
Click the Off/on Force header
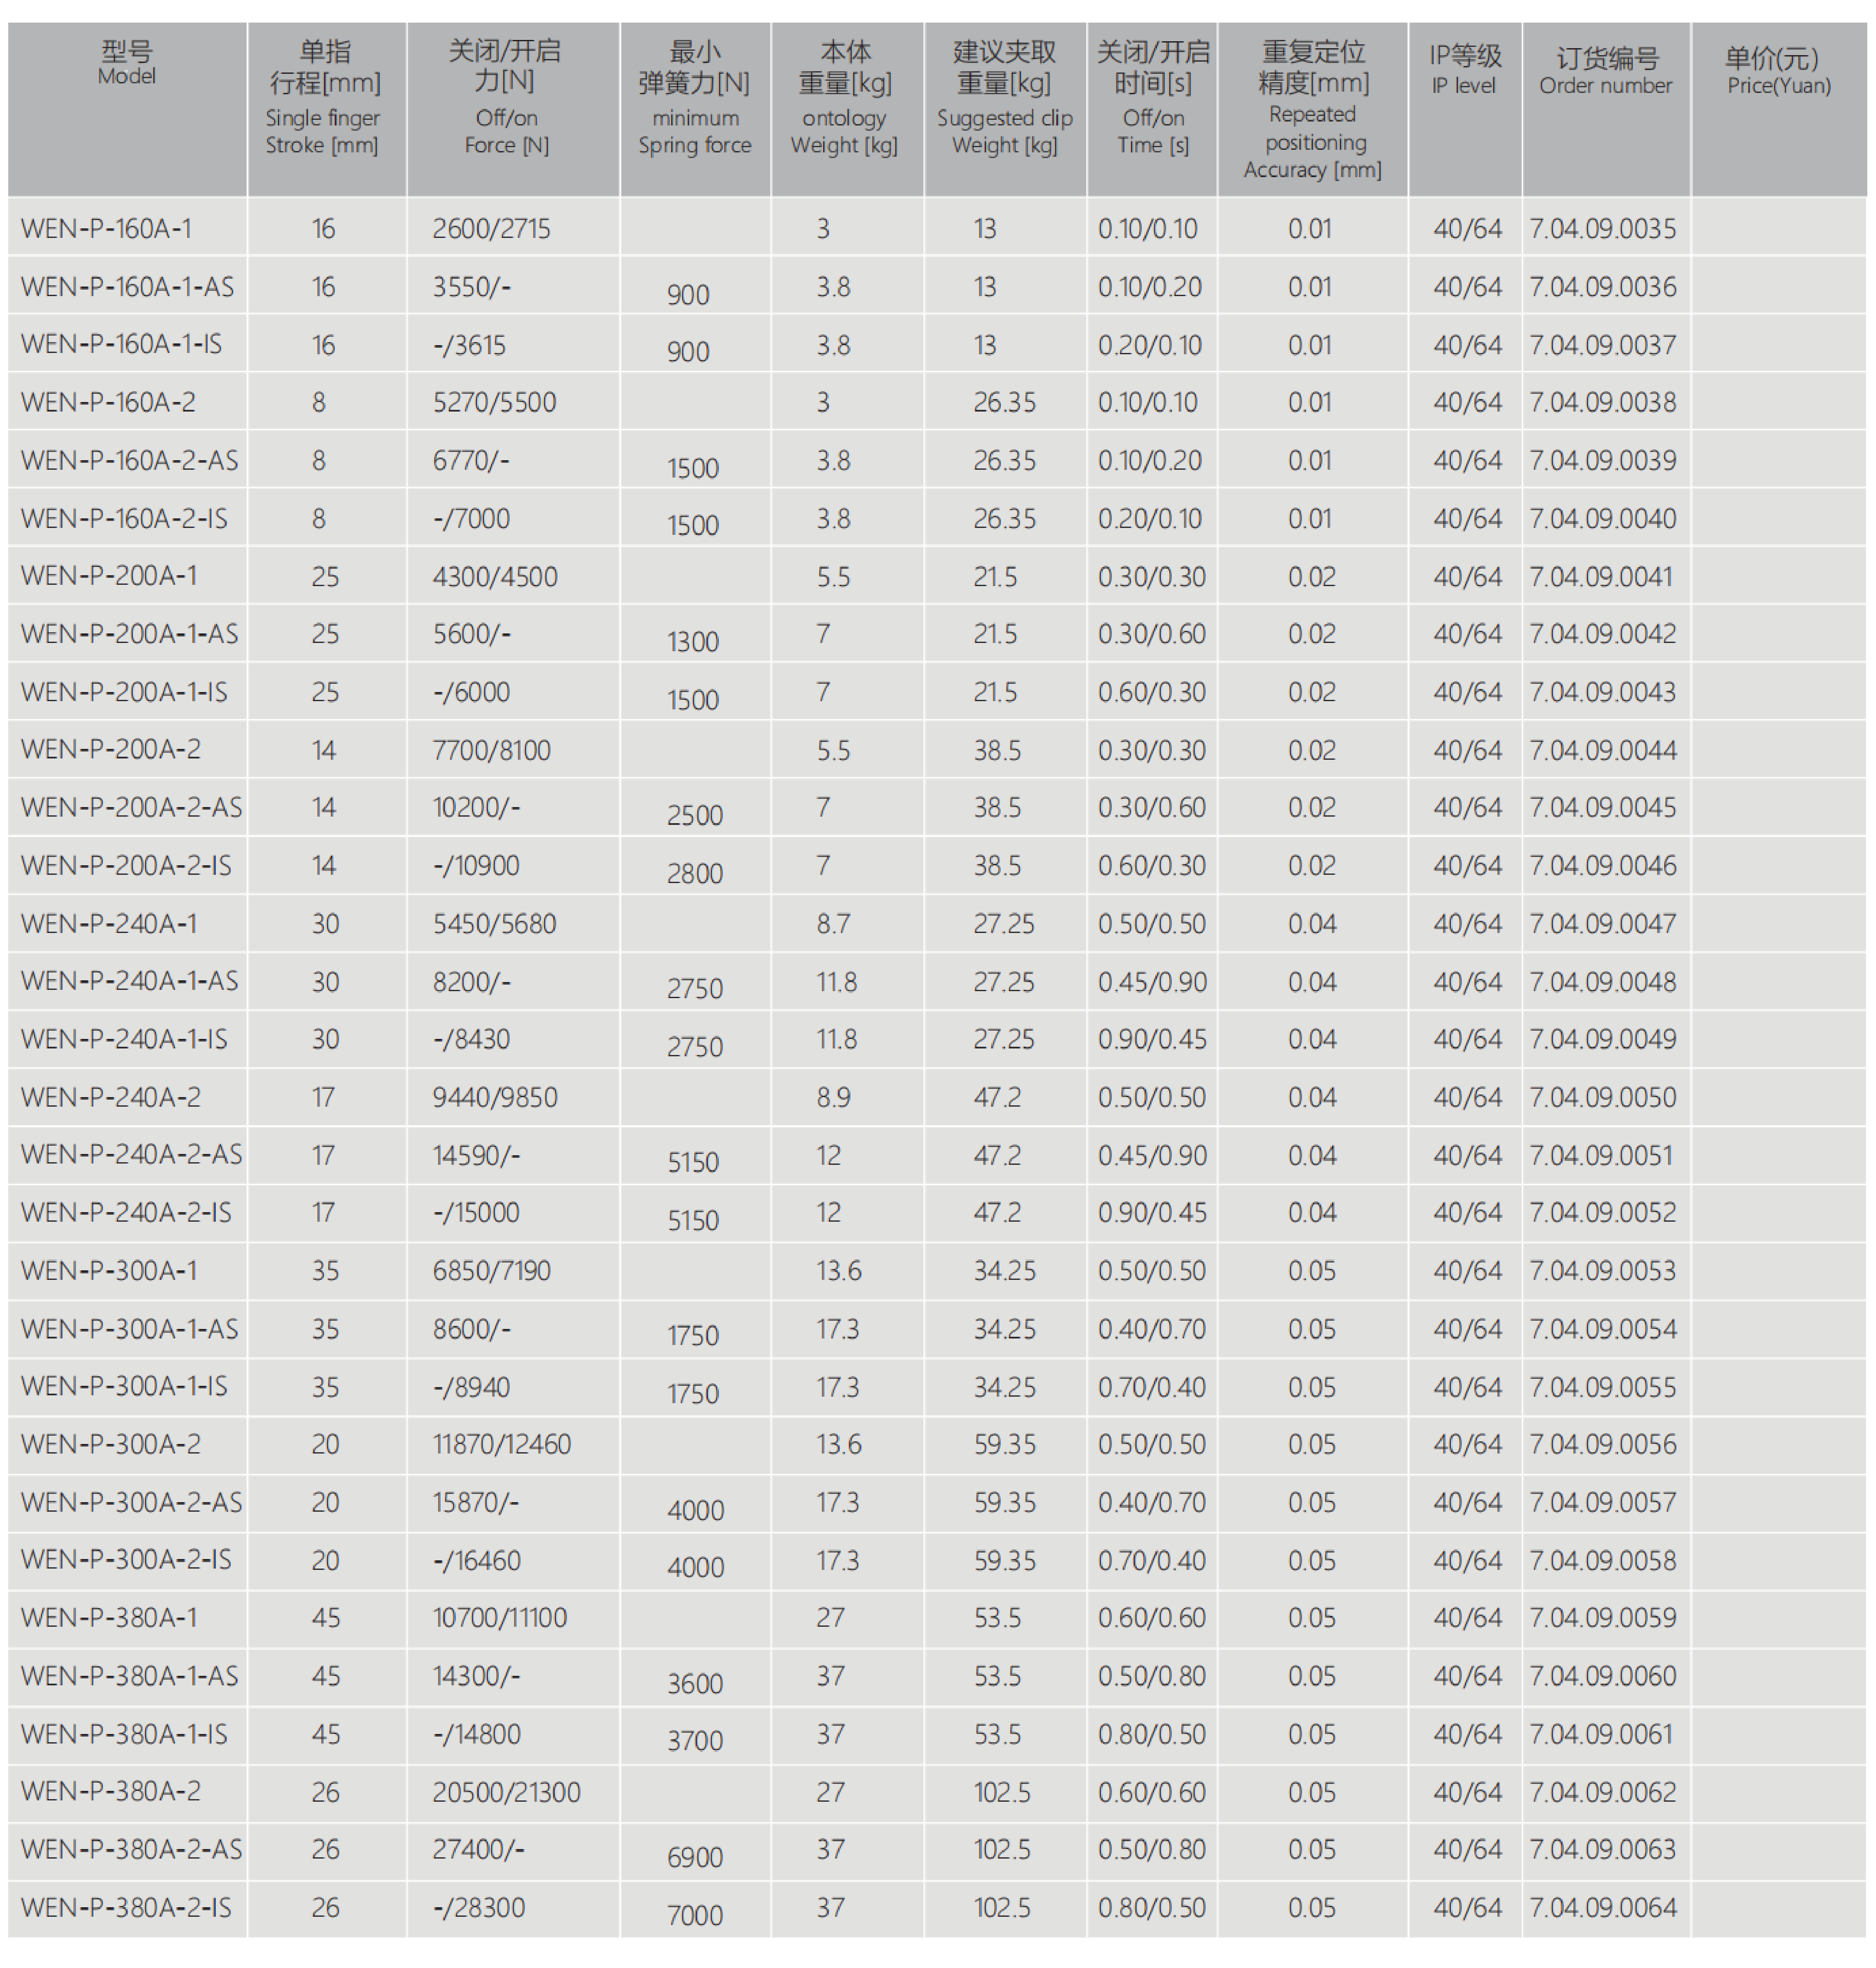click(x=506, y=97)
